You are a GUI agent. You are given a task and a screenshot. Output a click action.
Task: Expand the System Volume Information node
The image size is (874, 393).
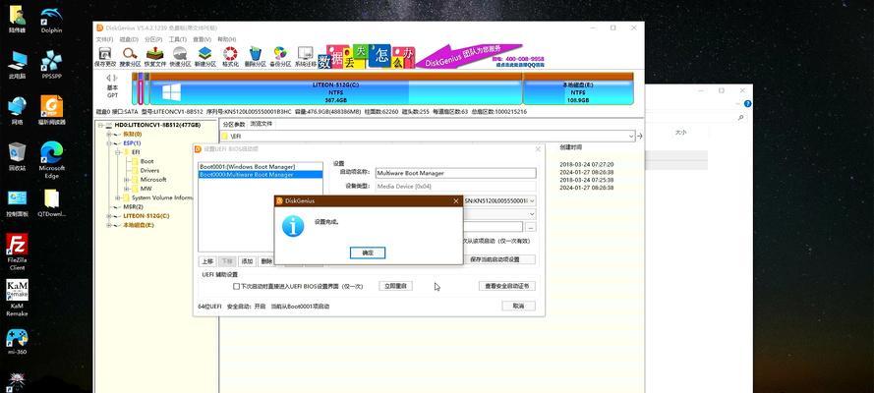tap(118, 197)
